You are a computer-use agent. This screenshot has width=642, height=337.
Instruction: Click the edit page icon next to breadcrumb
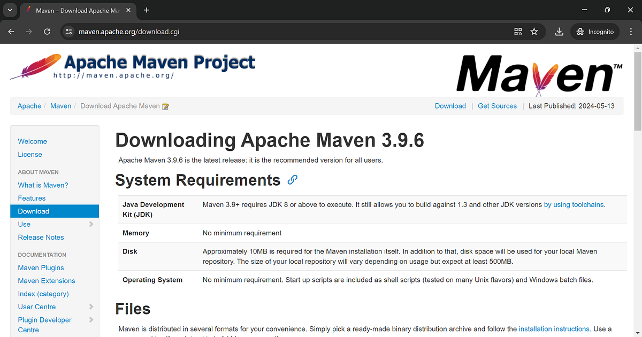[166, 106]
